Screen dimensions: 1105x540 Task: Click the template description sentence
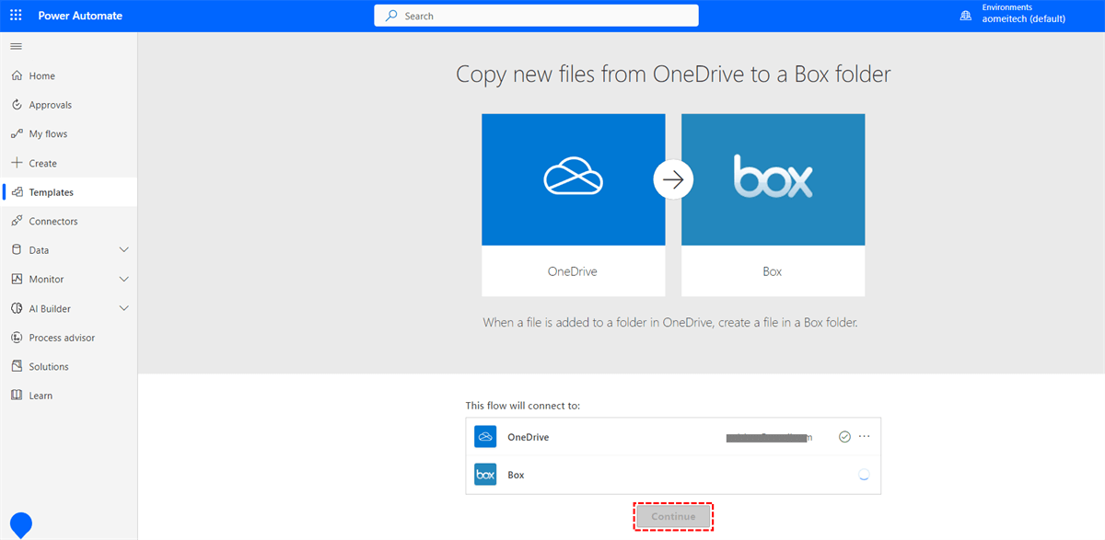pos(670,323)
